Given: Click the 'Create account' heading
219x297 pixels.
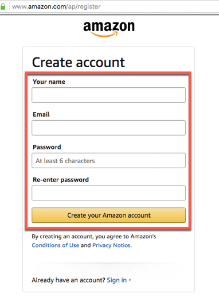Looking at the screenshot, I should 79,63.
